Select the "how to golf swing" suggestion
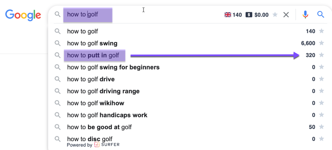Screen dimensions: 332x150 pyautogui.click(x=92, y=43)
